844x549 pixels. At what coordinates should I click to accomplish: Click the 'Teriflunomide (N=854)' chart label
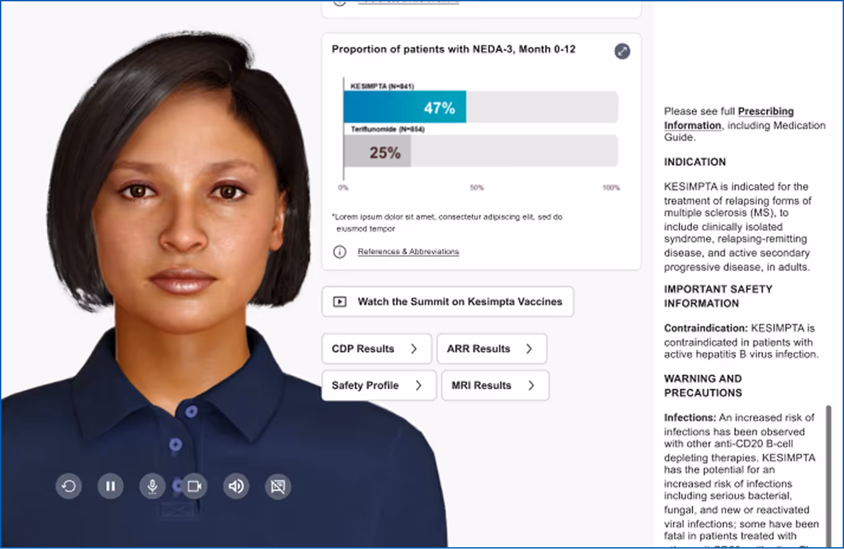point(387,130)
